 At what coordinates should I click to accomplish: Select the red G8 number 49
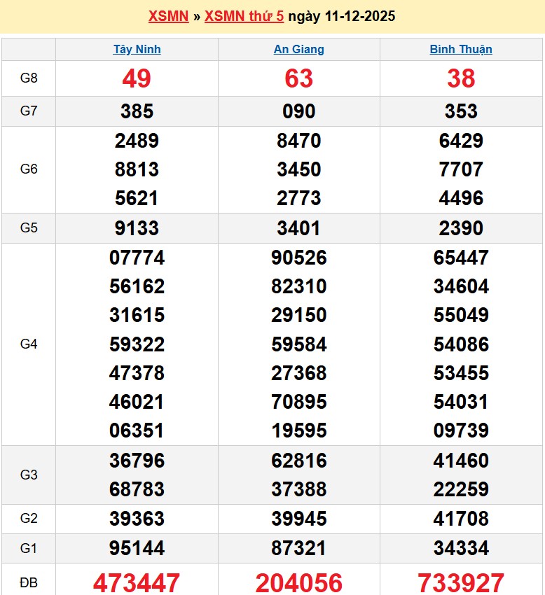(137, 78)
